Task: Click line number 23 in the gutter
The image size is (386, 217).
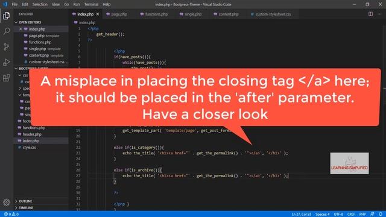Action: [78, 153]
